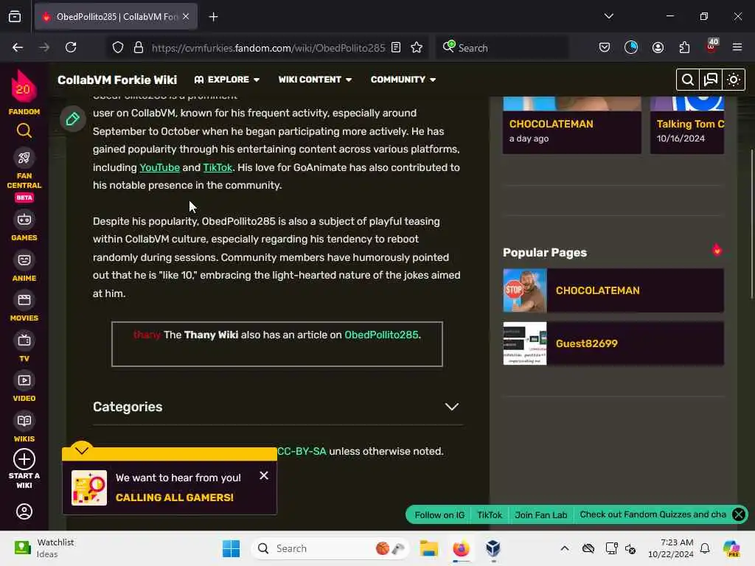Click the extension badge showing 40
Image resolution: width=755 pixels, height=566 pixels.
coord(711,46)
